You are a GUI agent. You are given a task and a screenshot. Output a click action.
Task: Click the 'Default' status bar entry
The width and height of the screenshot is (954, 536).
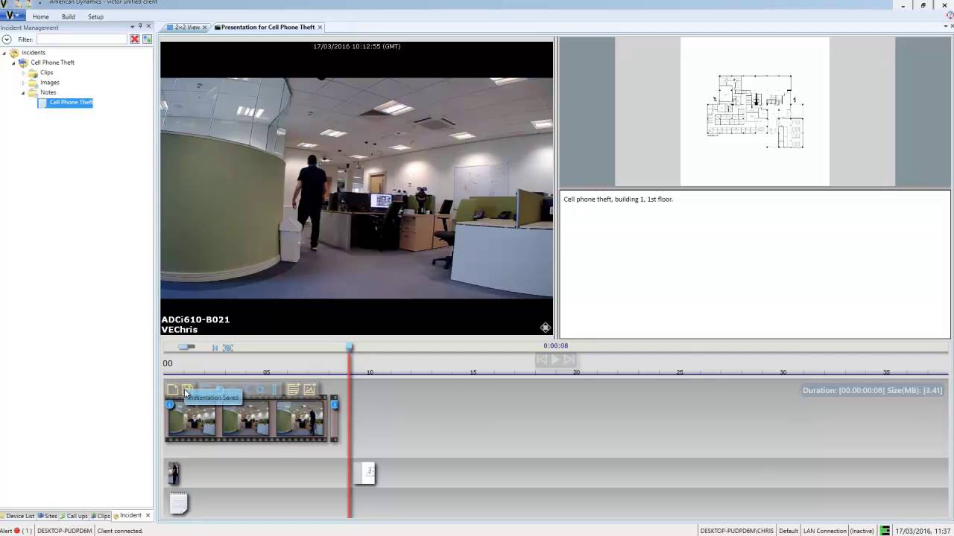[789, 531]
